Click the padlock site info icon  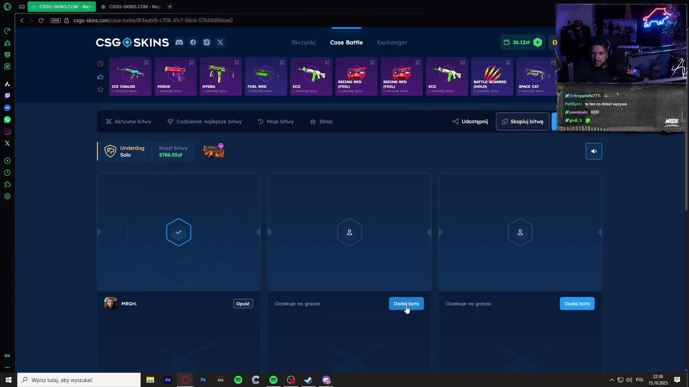[67, 20]
